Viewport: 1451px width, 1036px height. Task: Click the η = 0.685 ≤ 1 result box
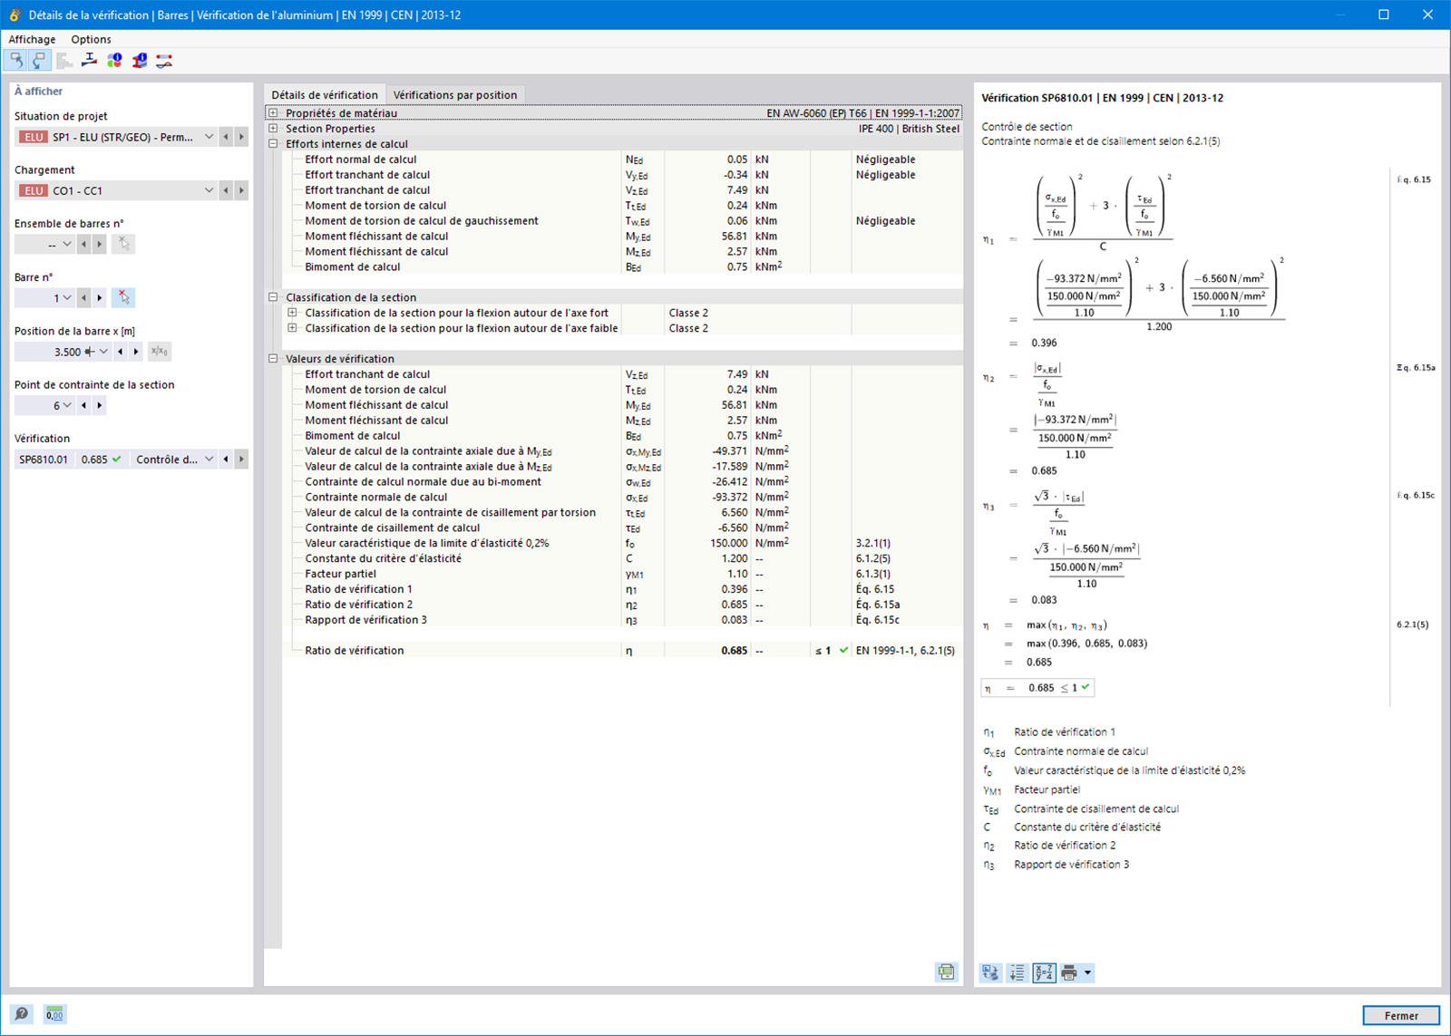(x=1038, y=688)
